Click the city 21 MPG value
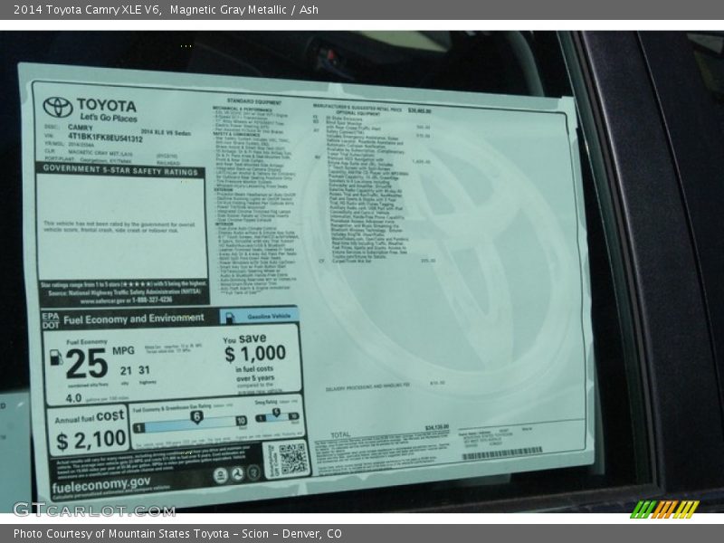Viewport: 724px width, 543px height. (126, 371)
